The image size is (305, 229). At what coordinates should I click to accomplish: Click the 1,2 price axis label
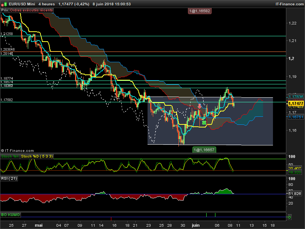point(291,59)
